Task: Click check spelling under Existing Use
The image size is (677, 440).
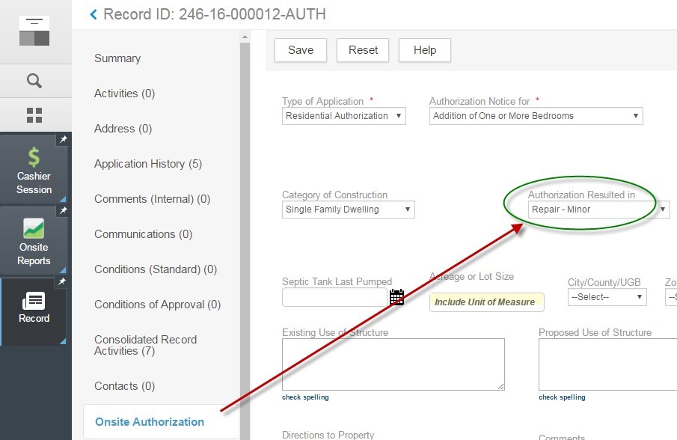Action: pyautogui.click(x=305, y=397)
